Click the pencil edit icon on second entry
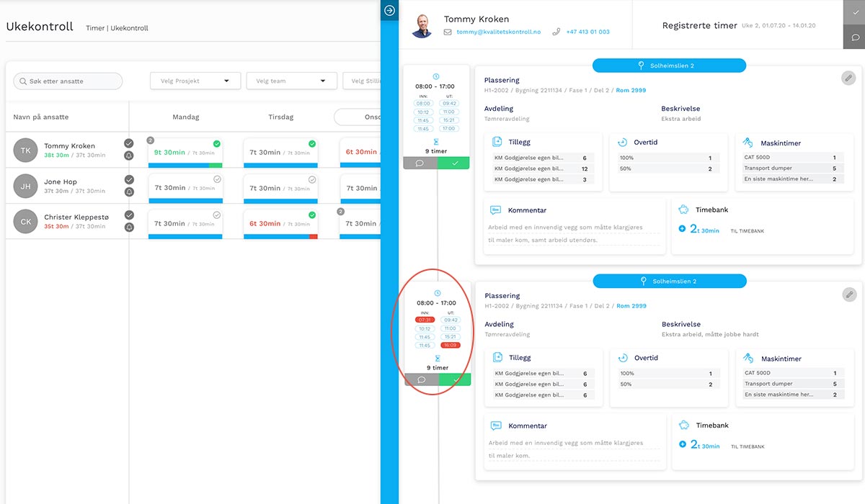The image size is (865, 504). pyautogui.click(x=850, y=294)
